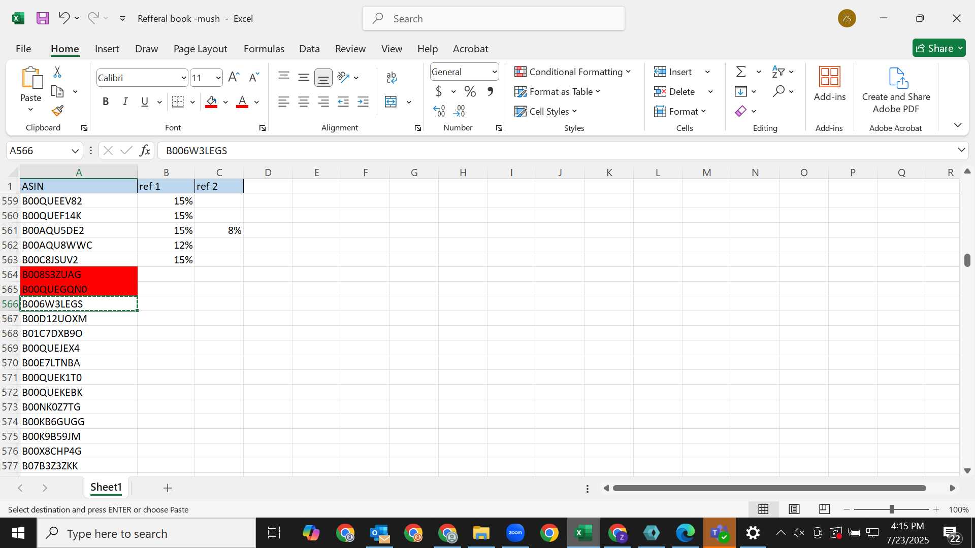Viewport: 975px width, 548px height.
Task: Open the General number format dropdown
Action: [x=494, y=72]
